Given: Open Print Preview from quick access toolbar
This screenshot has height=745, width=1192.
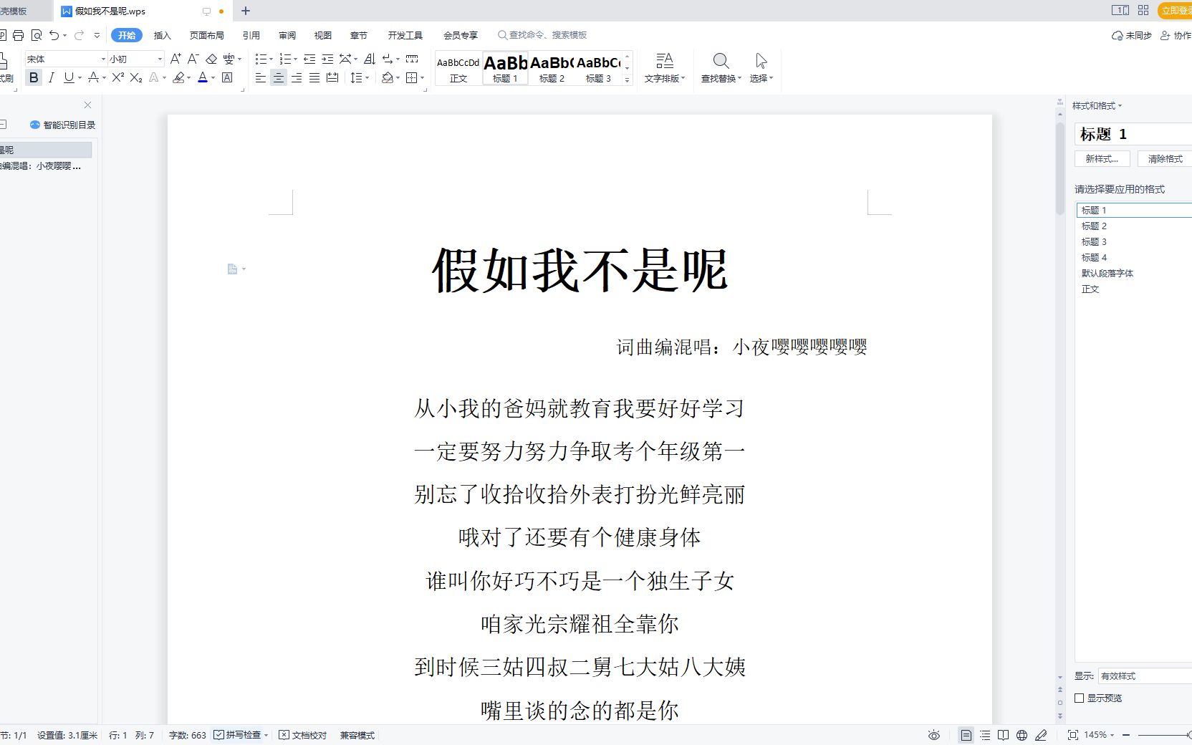Looking at the screenshot, I should click(x=36, y=35).
